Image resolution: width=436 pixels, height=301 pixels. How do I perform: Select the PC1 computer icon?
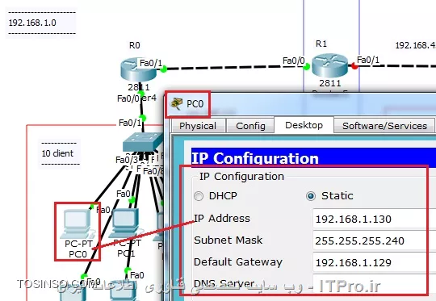125,224
